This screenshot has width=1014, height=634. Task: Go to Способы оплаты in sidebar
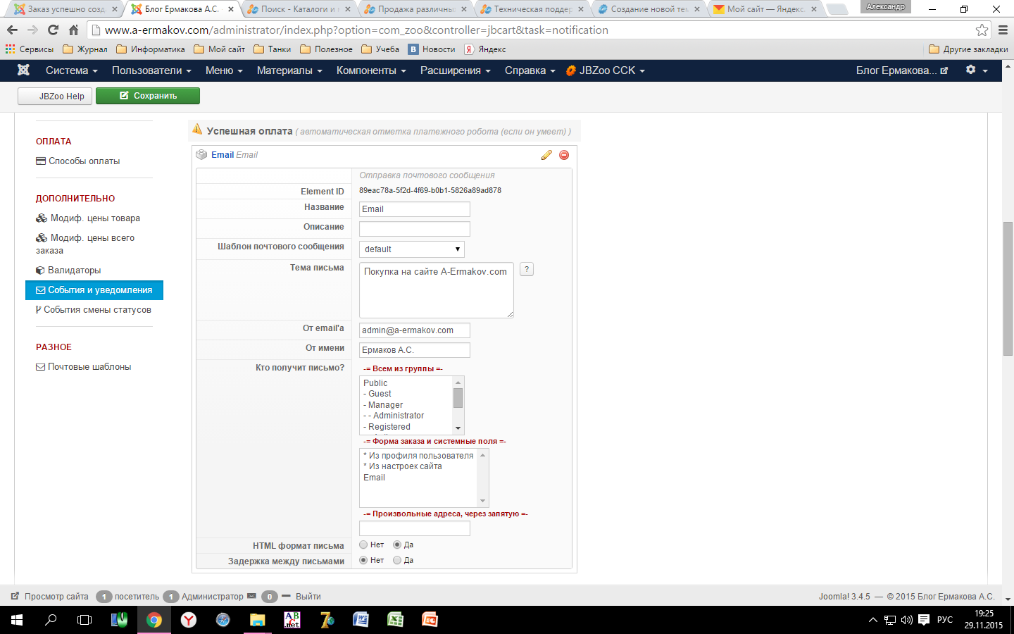84,161
